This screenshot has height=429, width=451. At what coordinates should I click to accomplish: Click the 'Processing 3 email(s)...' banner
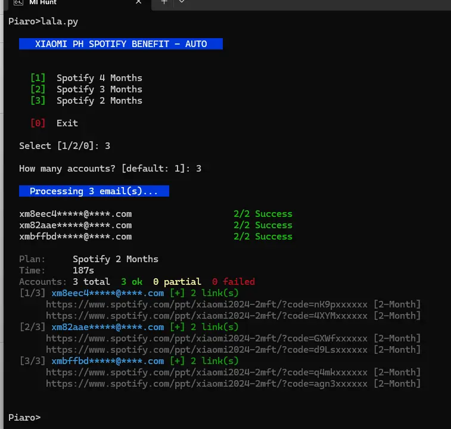[x=94, y=191]
